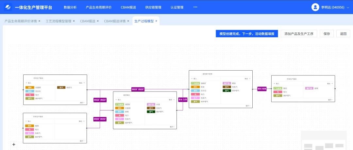The height and width of the screenshot is (150, 353).
Task: Click the output arrow icon in 高炉炼铁 node
Action: coord(174,100)
